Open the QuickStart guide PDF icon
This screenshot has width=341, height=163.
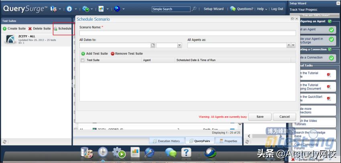329,99
